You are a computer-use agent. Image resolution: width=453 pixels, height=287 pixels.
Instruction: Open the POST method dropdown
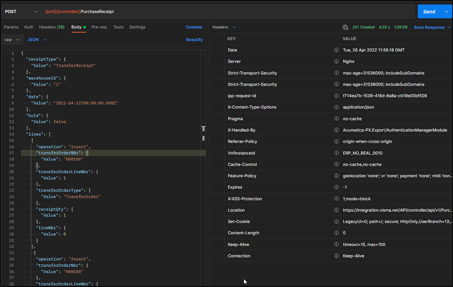[21, 12]
